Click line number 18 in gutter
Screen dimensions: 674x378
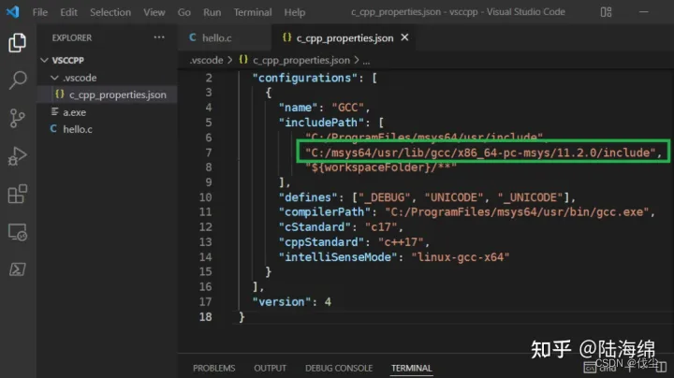pyautogui.click(x=205, y=316)
